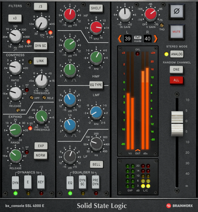
Task: Click the compressor THRESHOLD knob
Action: tap(41, 80)
